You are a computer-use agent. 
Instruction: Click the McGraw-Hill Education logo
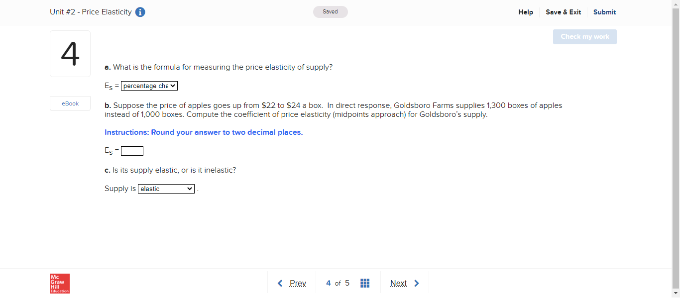(x=59, y=283)
